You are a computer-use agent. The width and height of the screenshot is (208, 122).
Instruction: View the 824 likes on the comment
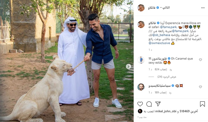click(161, 70)
